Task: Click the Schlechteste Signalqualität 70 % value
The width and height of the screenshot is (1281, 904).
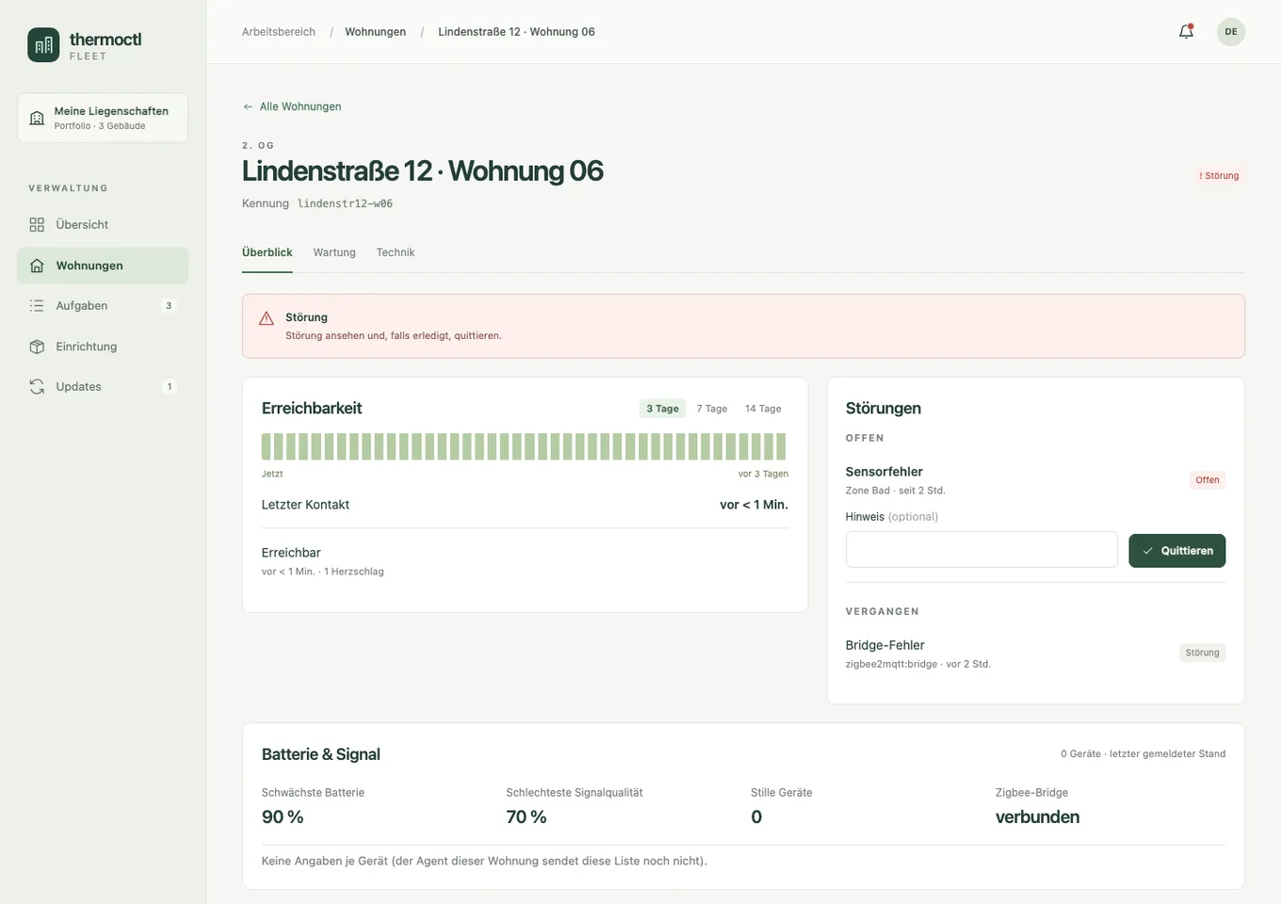Action: pyautogui.click(x=527, y=817)
